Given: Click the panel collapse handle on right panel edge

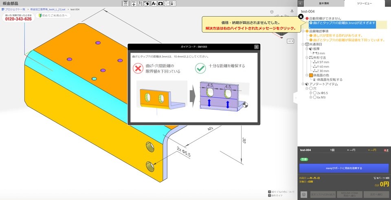Looking at the screenshot, I should pyautogui.click(x=296, y=98).
